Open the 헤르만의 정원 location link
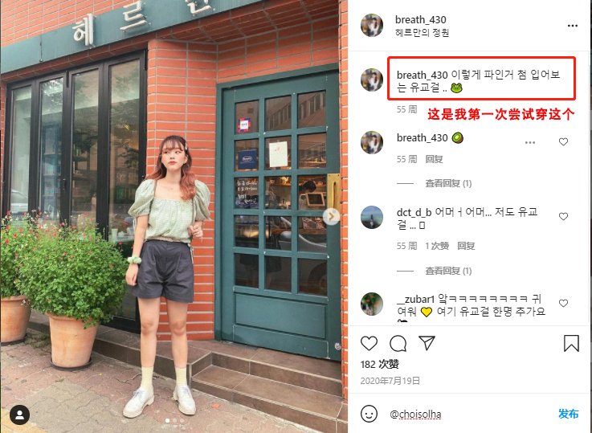592x433 pixels. click(x=422, y=33)
